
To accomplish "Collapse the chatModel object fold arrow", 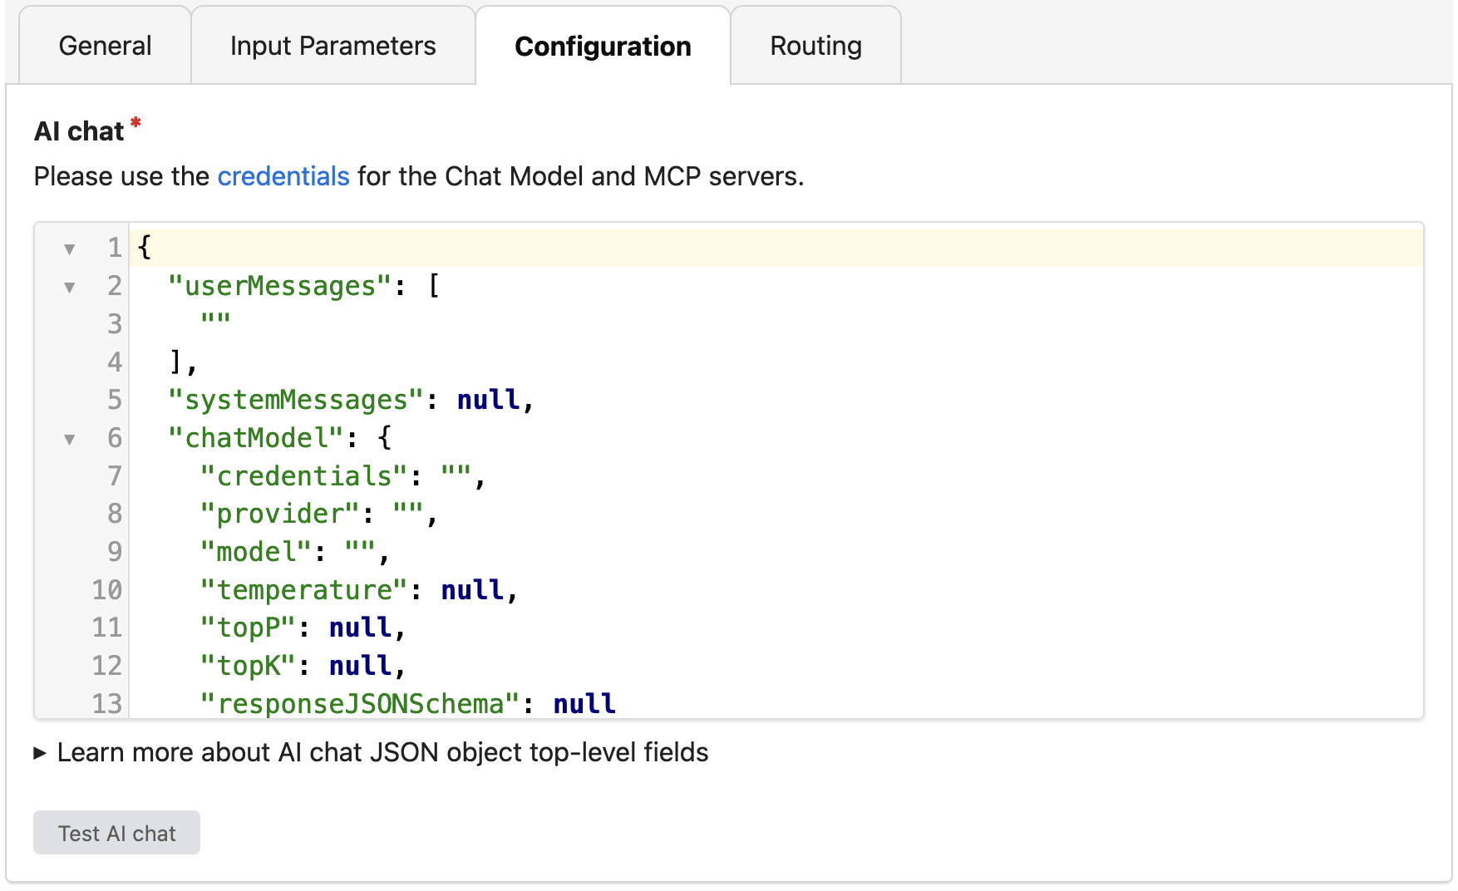I will pos(70,439).
